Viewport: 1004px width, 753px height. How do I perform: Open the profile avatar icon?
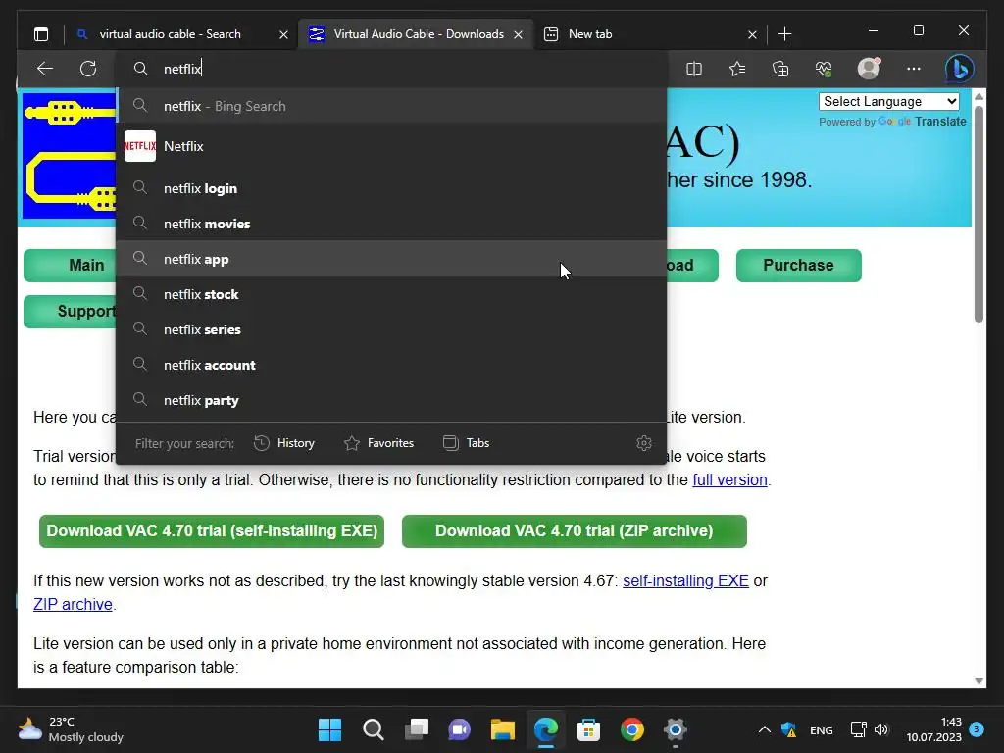pos(869,68)
